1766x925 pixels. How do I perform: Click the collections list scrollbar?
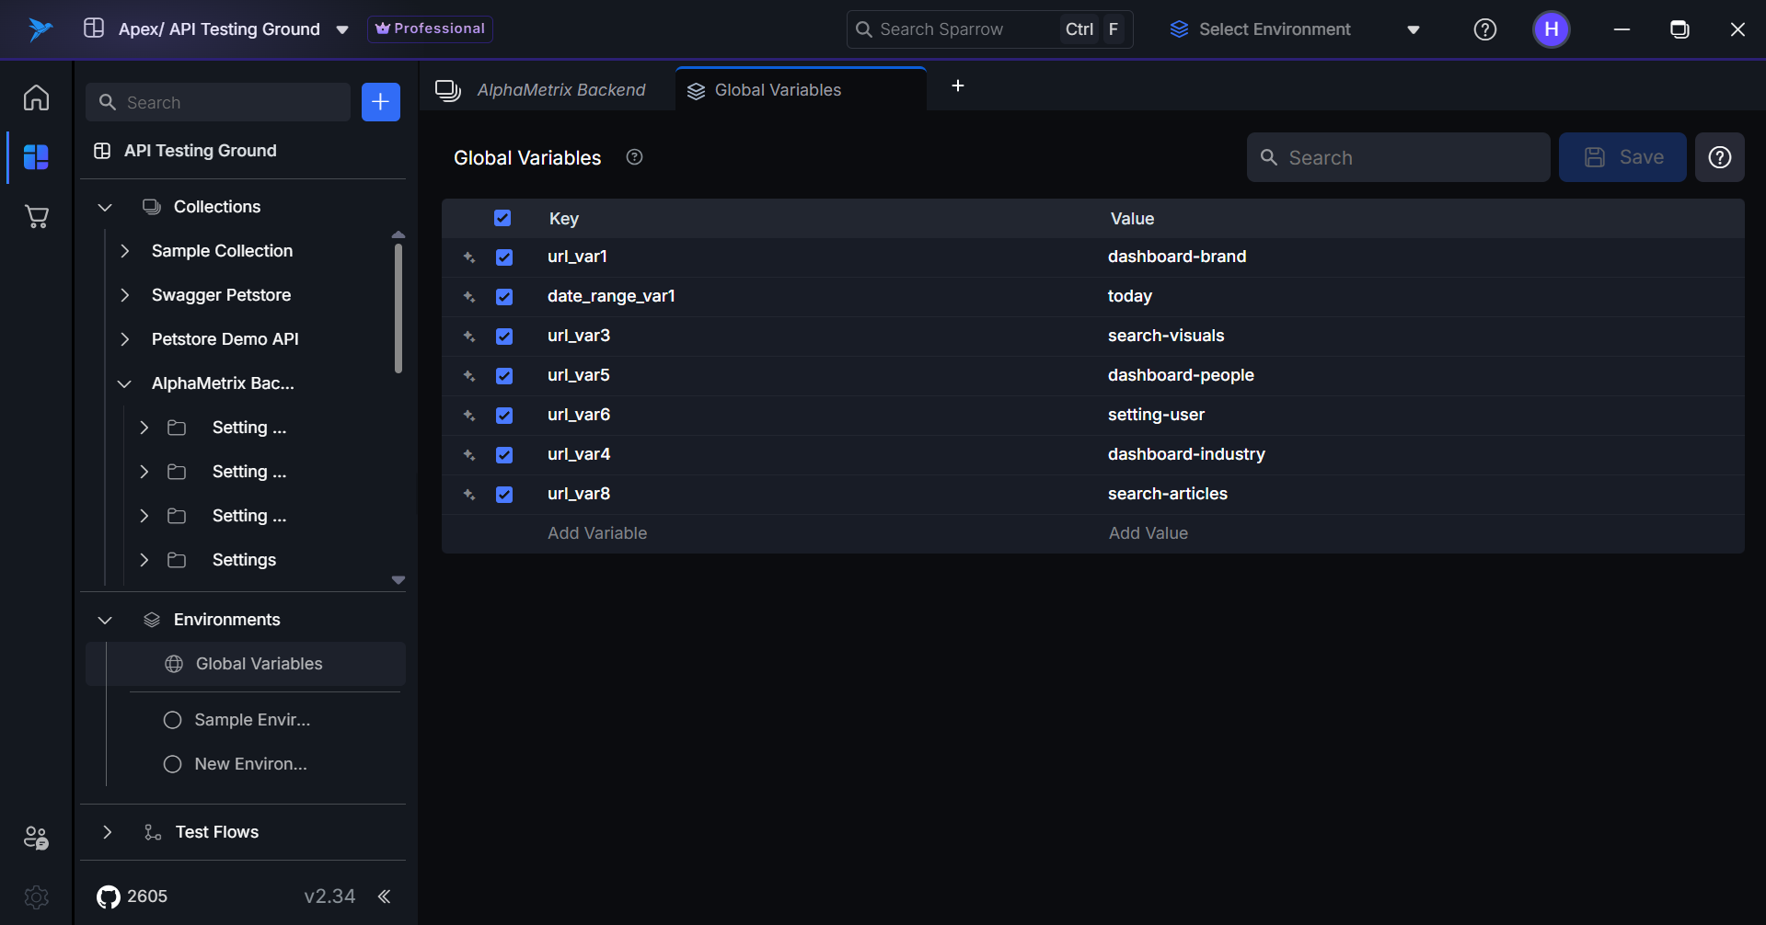(398, 308)
